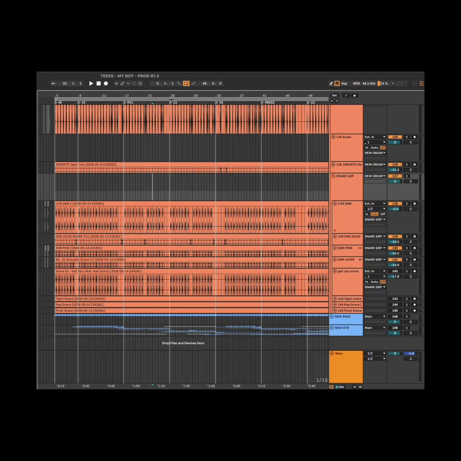
Task: Unfold the NEW GTR group track
Action: (x=332, y=328)
